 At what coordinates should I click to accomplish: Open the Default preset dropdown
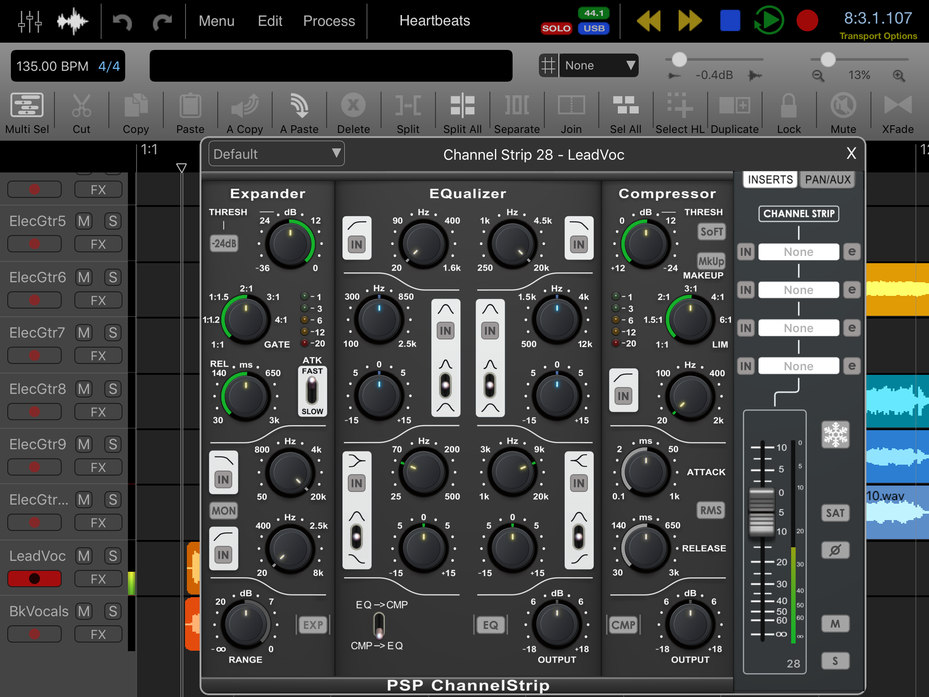pyautogui.click(x=276, y=154)
